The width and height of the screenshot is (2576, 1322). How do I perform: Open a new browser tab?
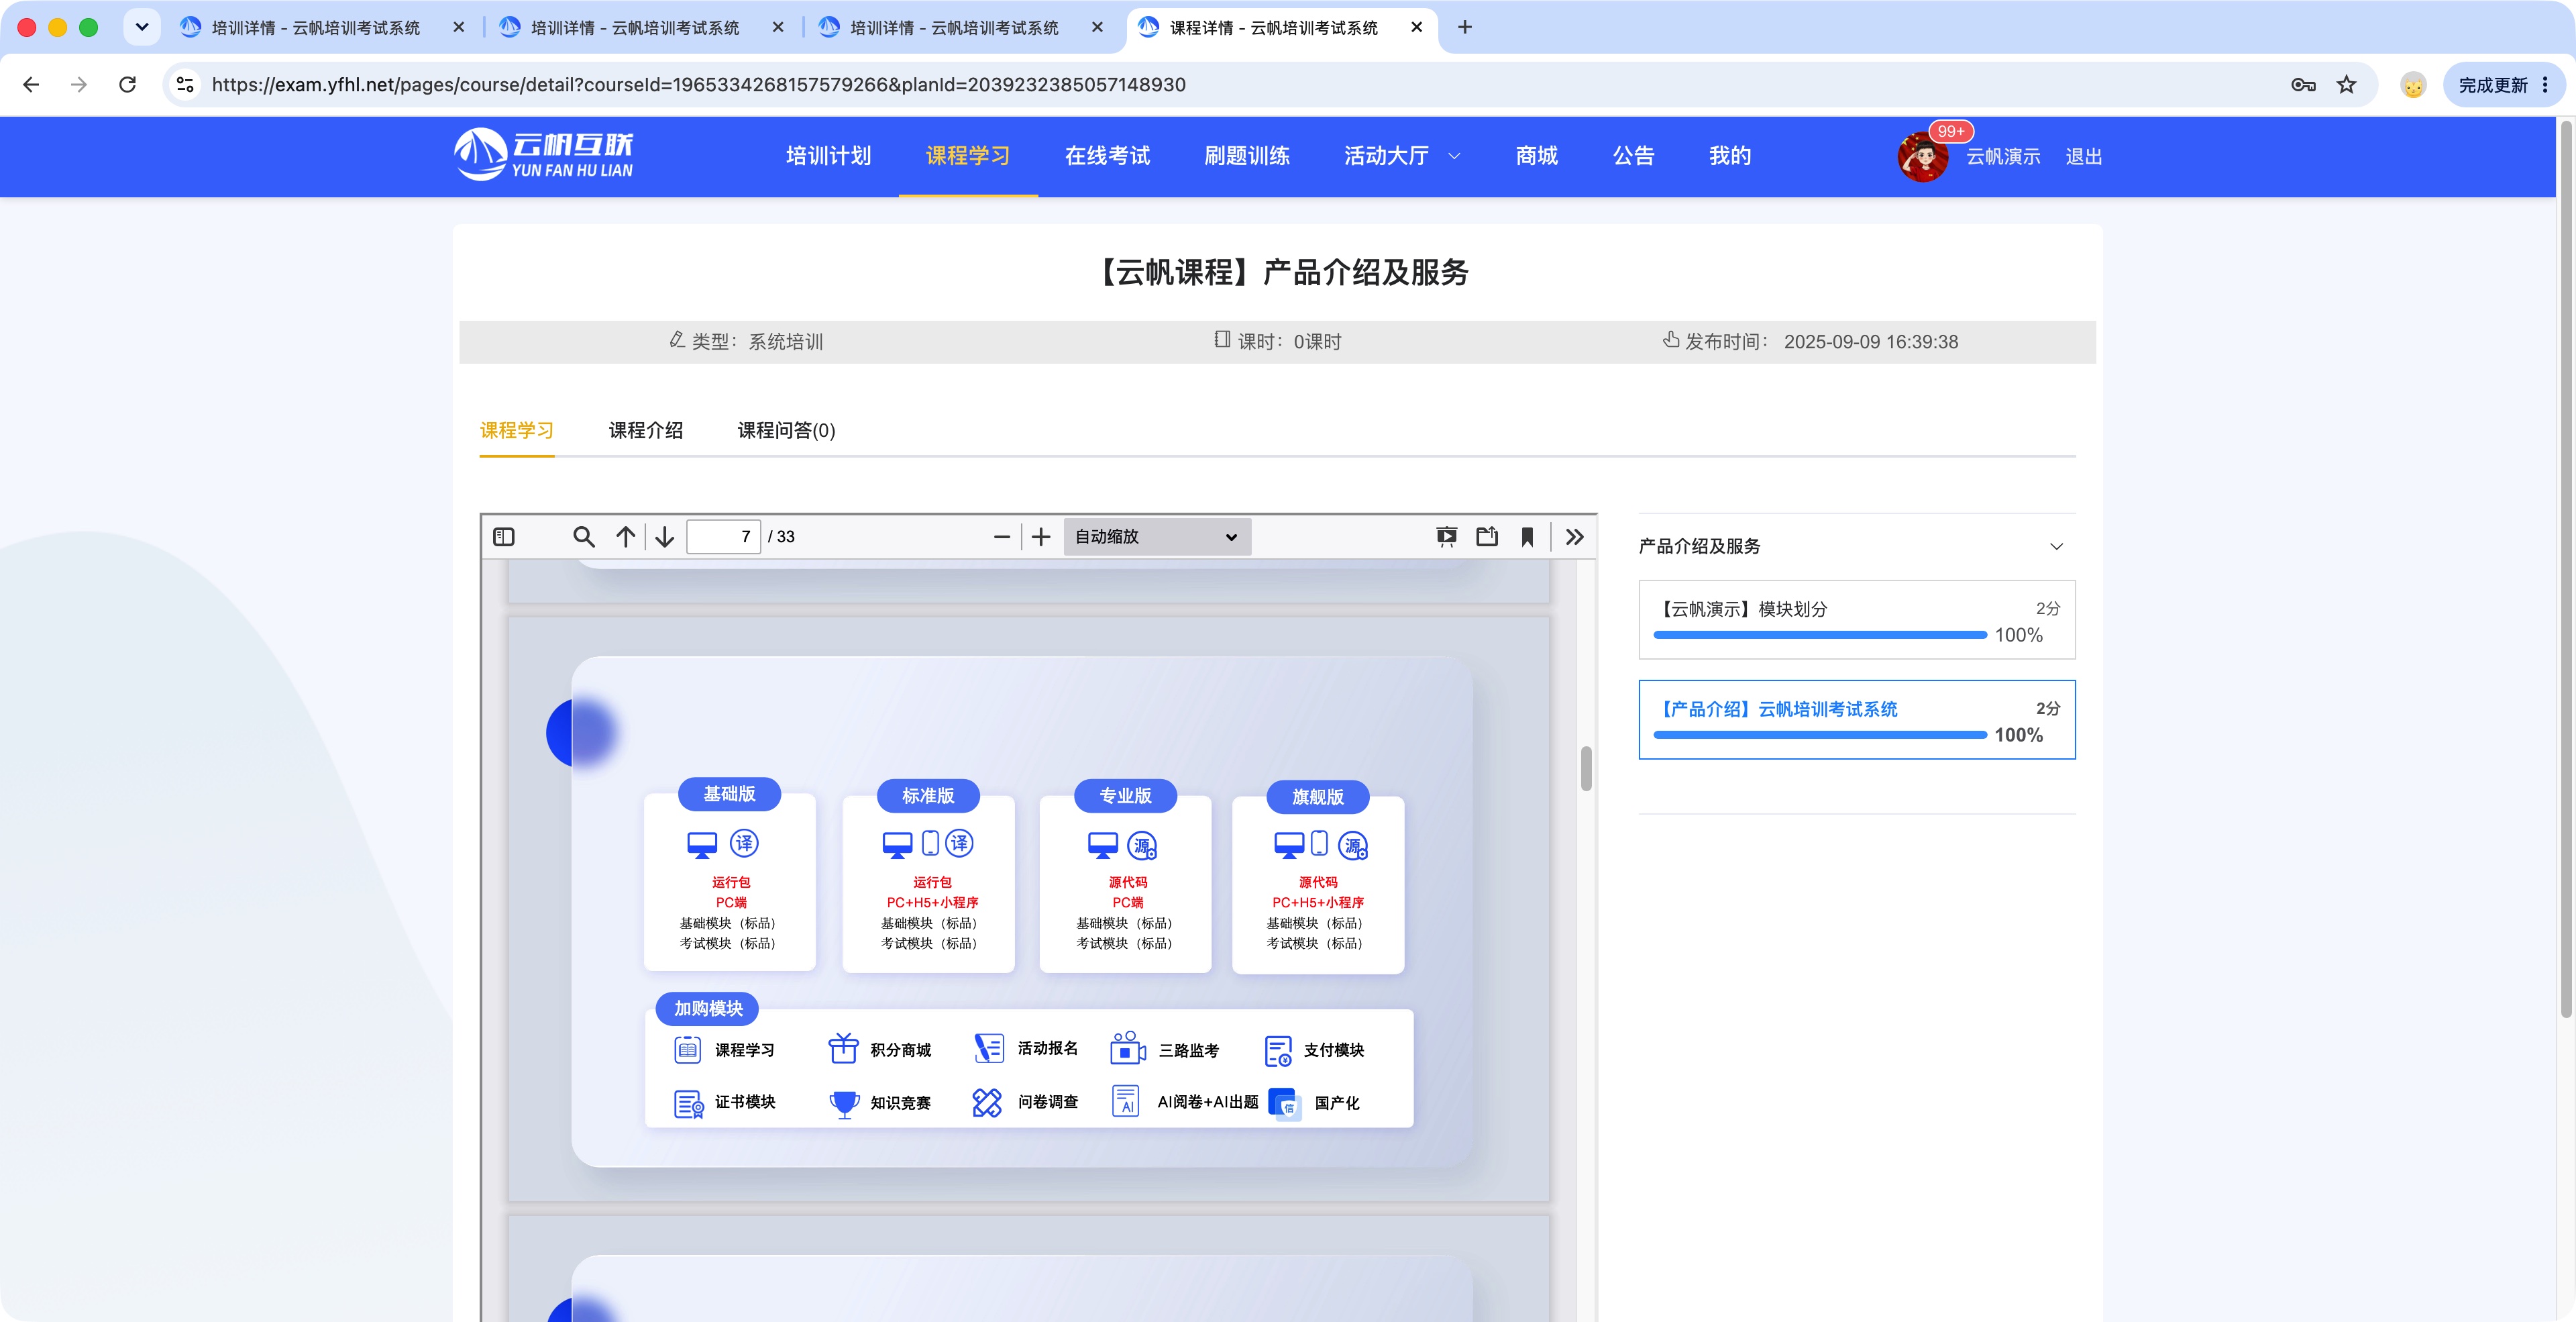(1465, 28)
